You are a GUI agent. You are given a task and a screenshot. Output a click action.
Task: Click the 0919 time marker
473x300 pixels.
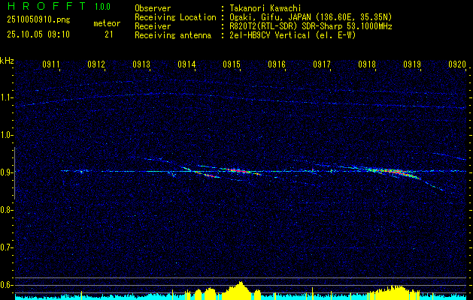click(x=412, y=64)
